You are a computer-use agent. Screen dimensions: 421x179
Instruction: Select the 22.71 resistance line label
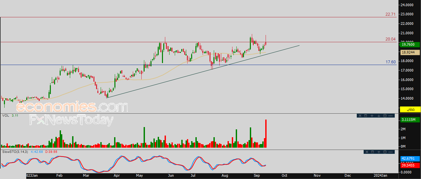tap(391, 14)
